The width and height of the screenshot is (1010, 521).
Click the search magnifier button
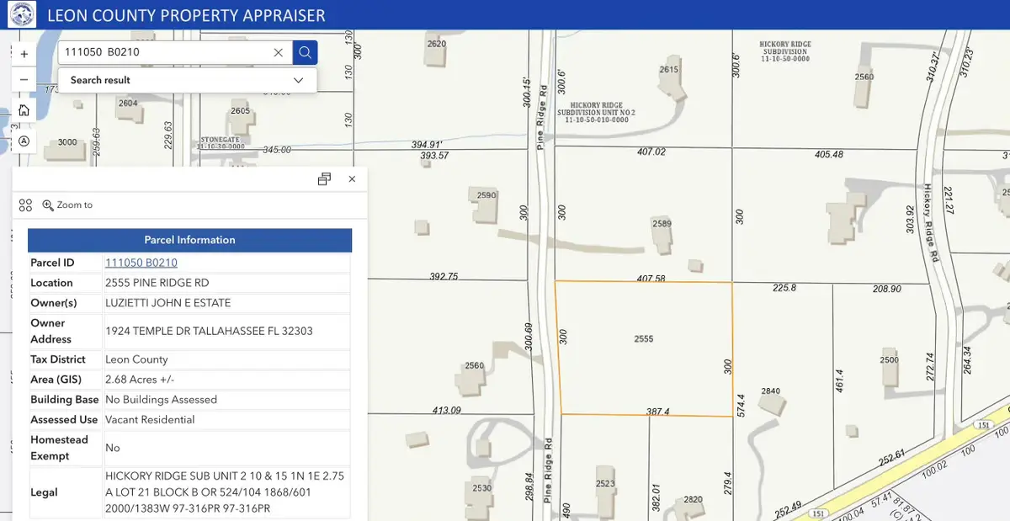click(x=305, y=52)
